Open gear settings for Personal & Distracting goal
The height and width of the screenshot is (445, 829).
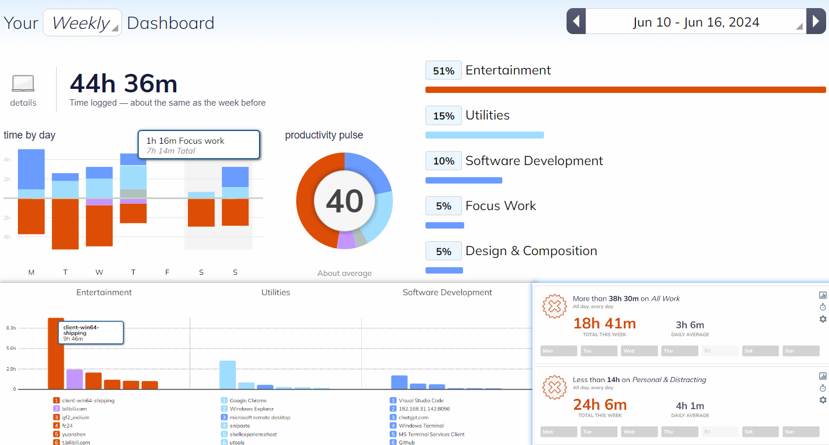(x=823, y=400)
